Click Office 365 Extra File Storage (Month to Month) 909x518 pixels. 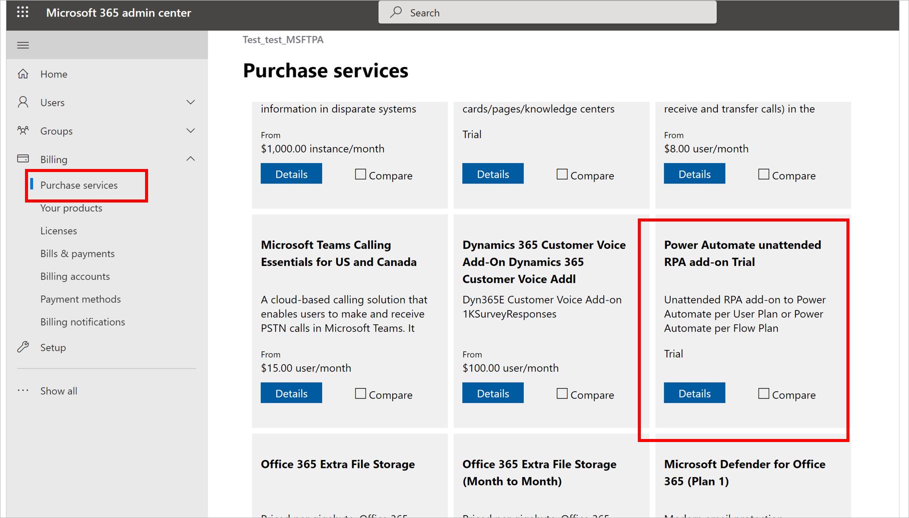(539, 472)
